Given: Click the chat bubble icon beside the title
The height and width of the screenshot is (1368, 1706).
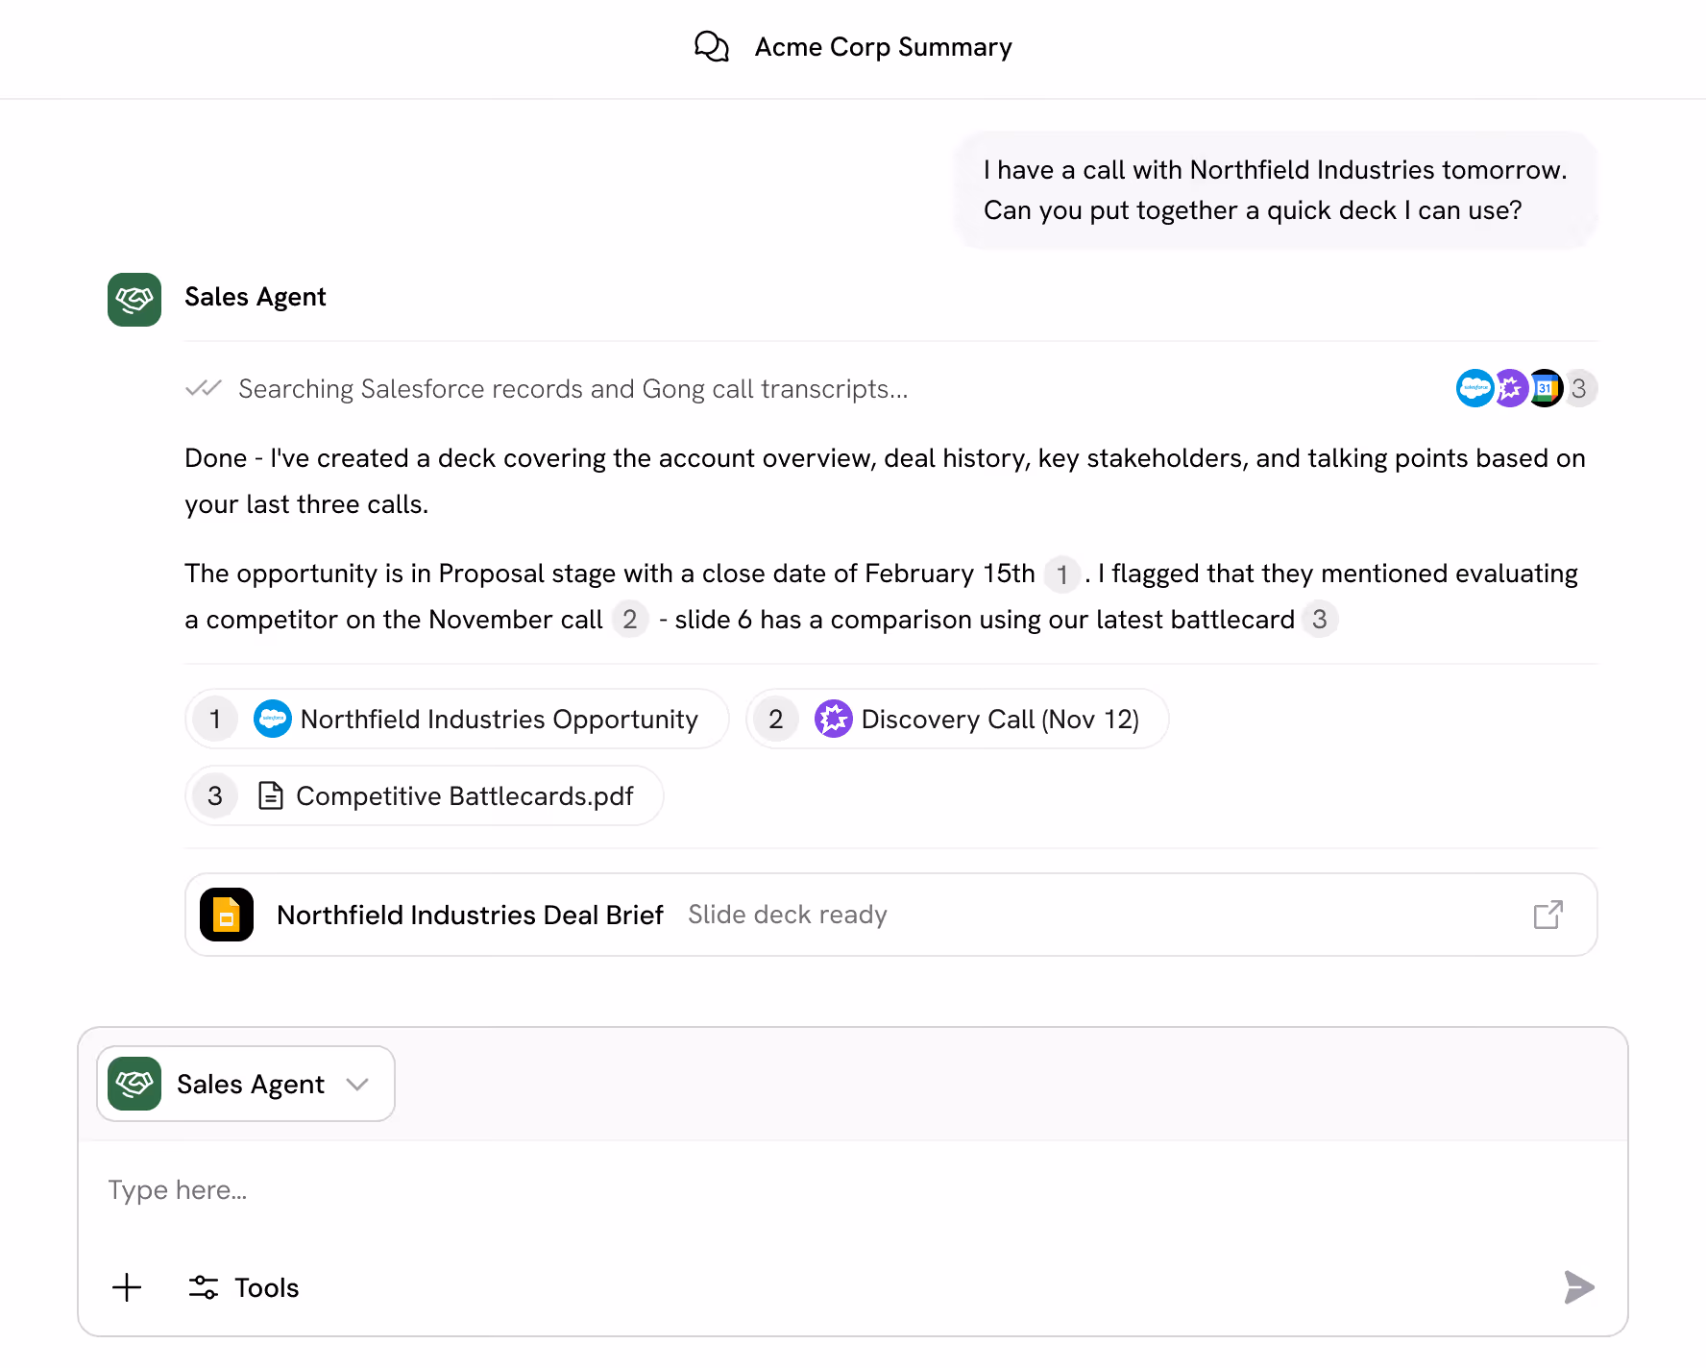Looking at the screenshot, I should (x=712, y=45).
